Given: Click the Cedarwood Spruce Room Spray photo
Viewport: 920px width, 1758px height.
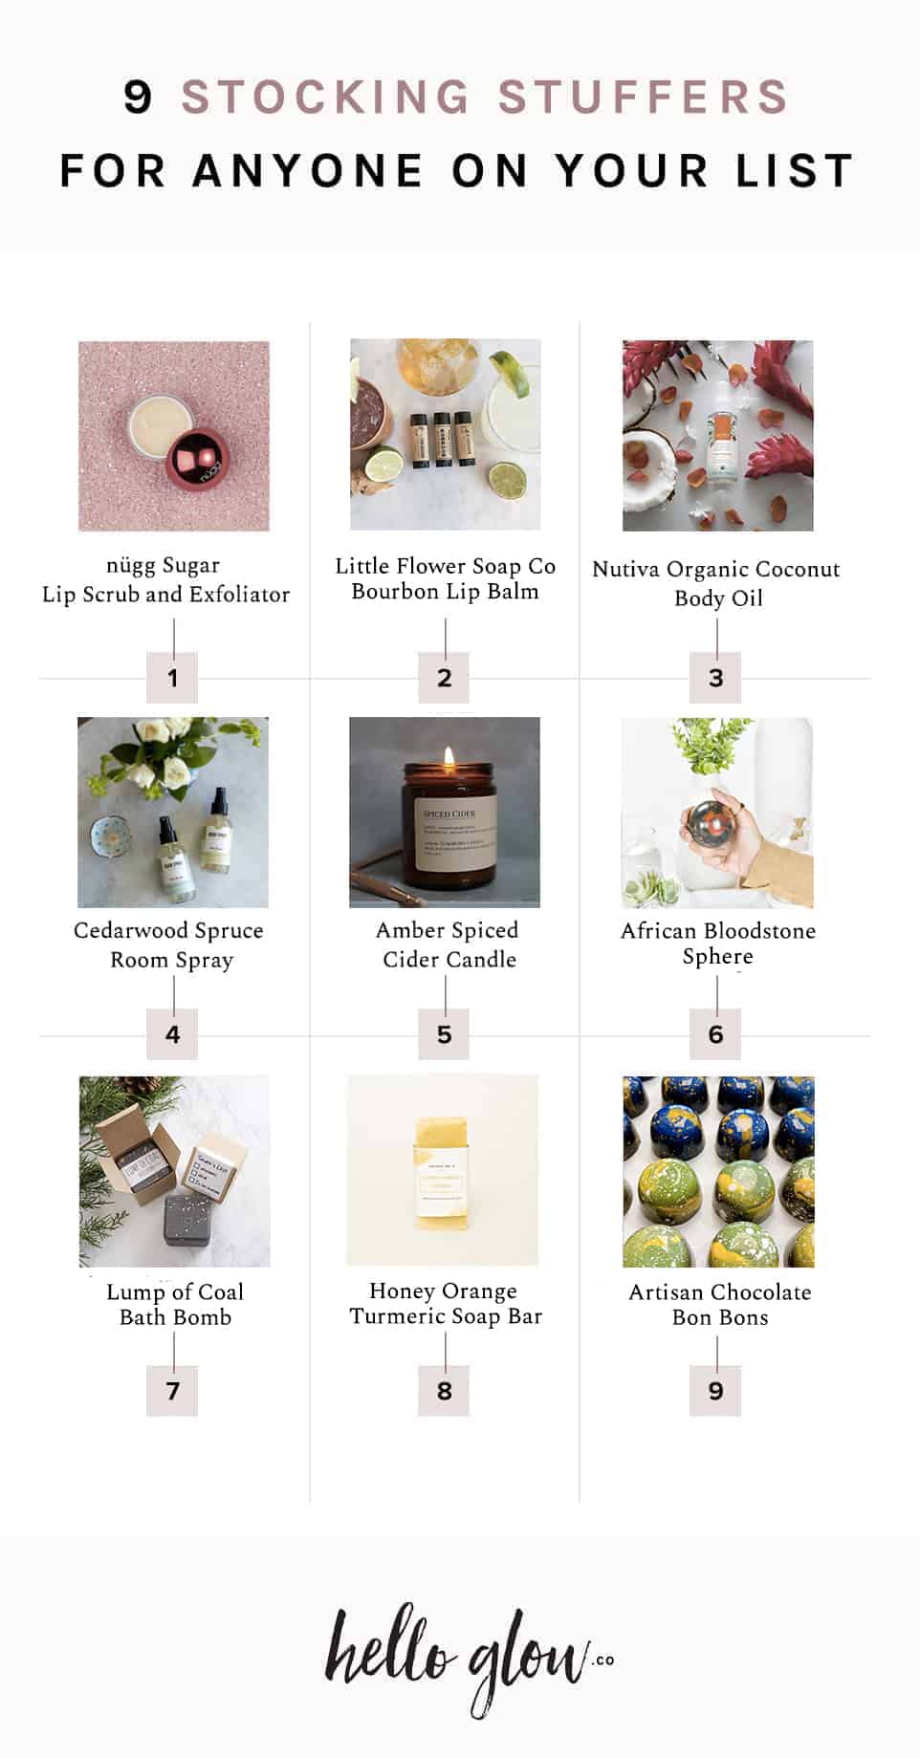Looking at the screenshot, I should click(173, 813).
